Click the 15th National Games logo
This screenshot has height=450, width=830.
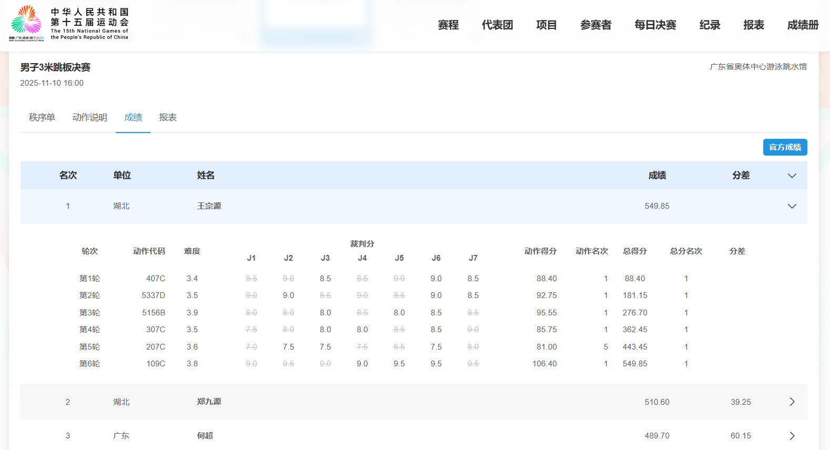point(69,24)
